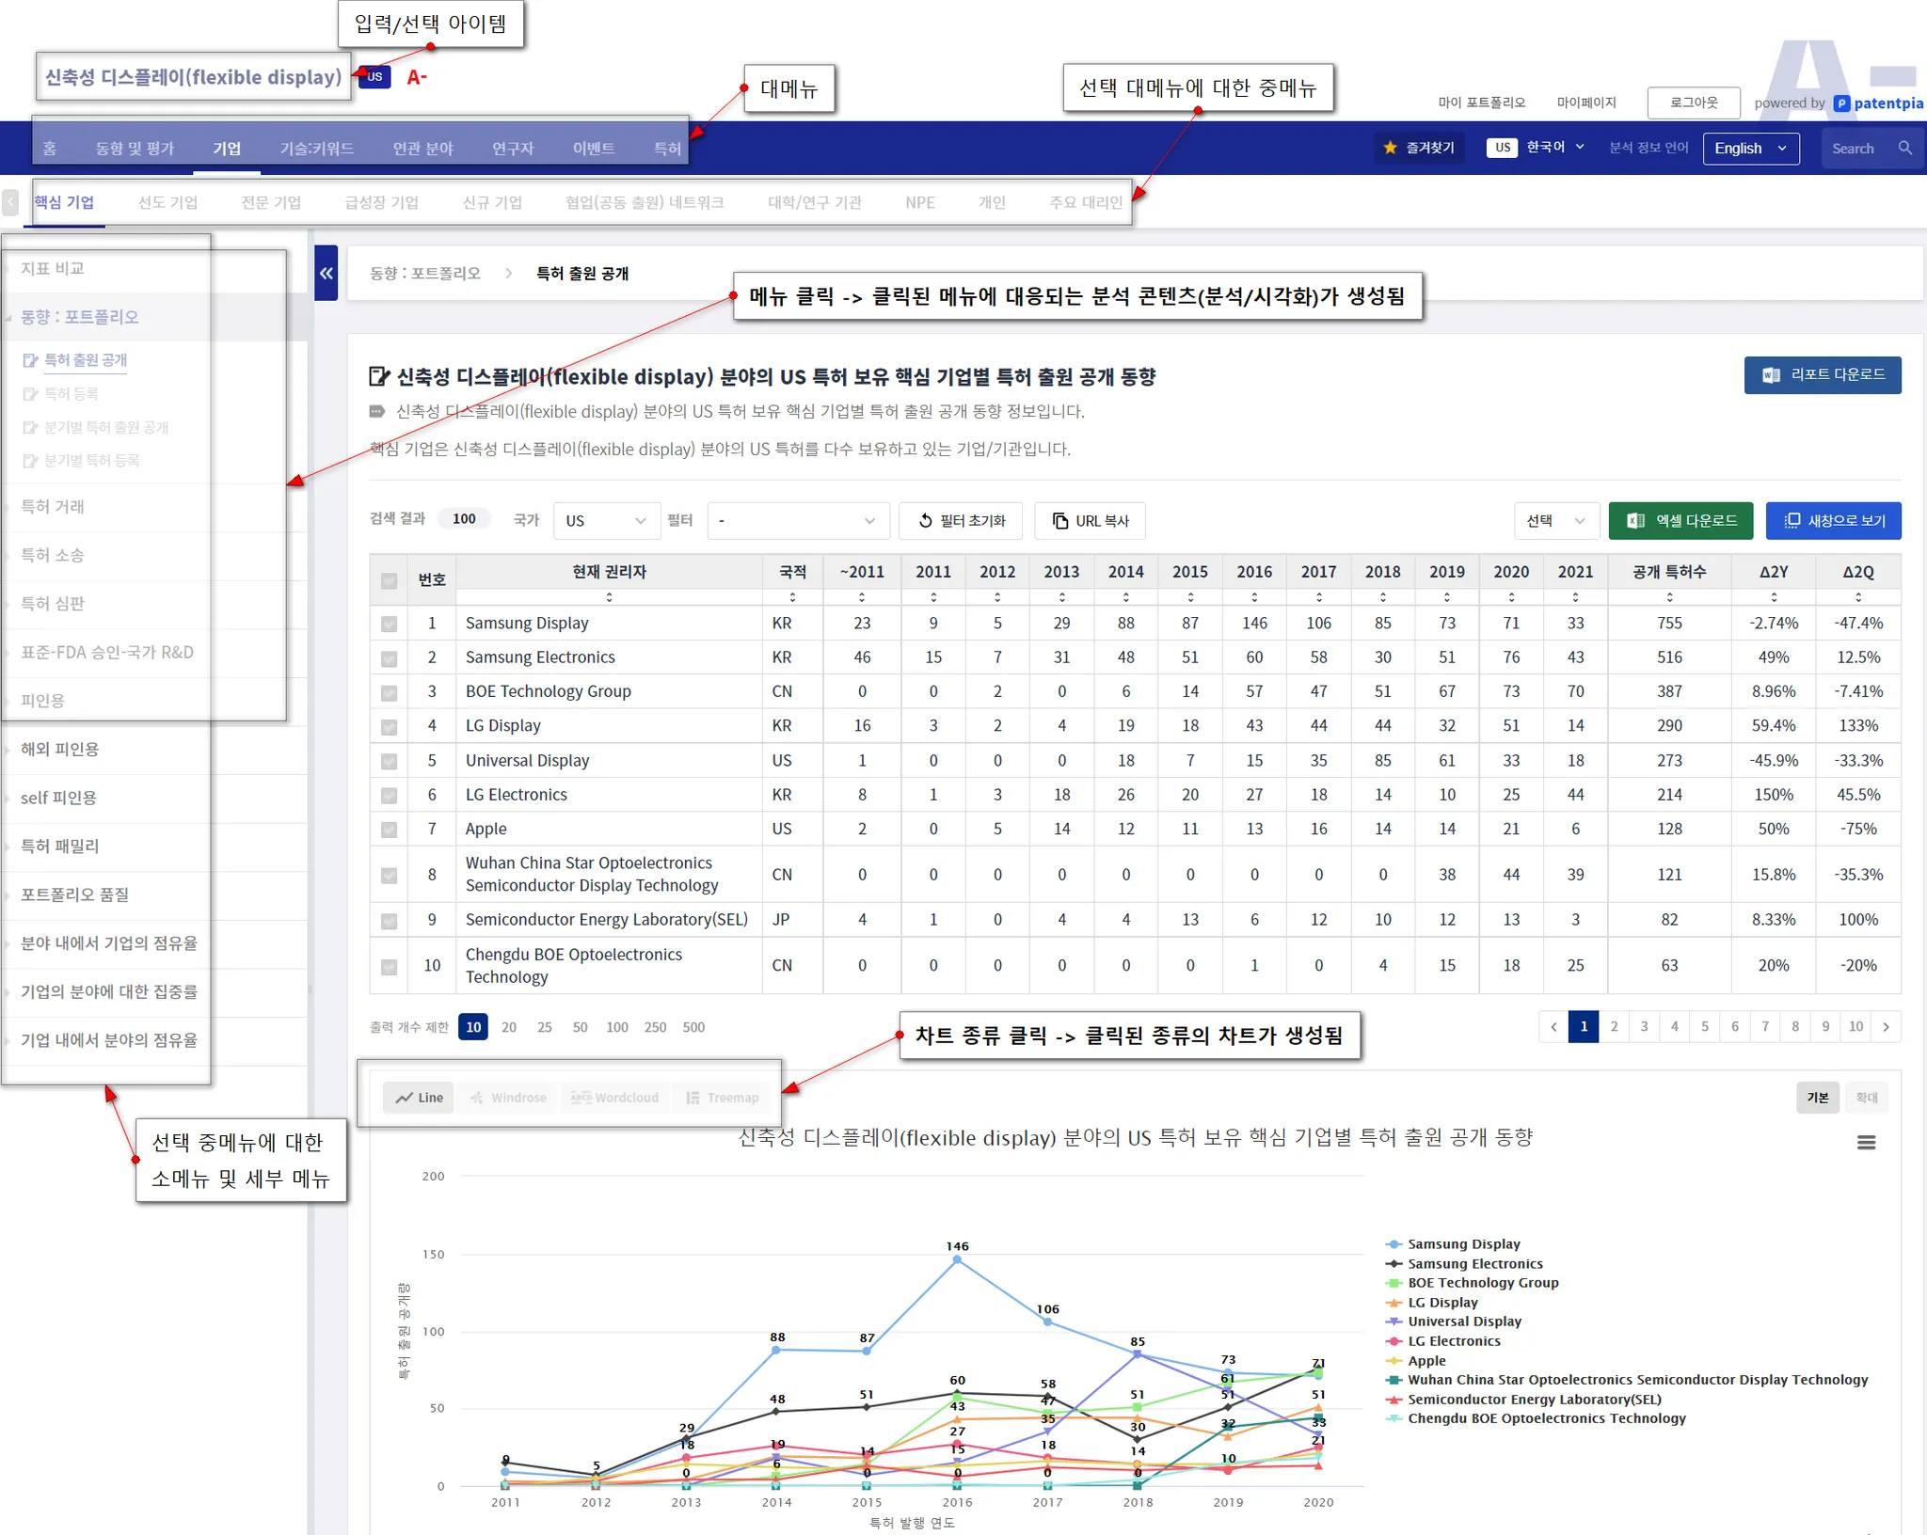The height and width of the screenshot is (1535, 1927).
Task: Open the 필터 filter dropdown
Action: point(796,521)
